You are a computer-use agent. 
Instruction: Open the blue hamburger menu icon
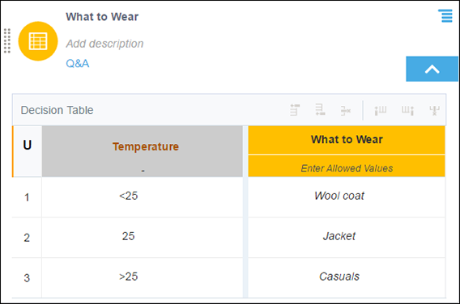coord(445,16)
